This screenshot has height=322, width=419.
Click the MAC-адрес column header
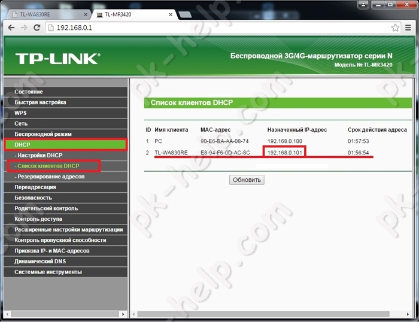click(x=215, y=130)
